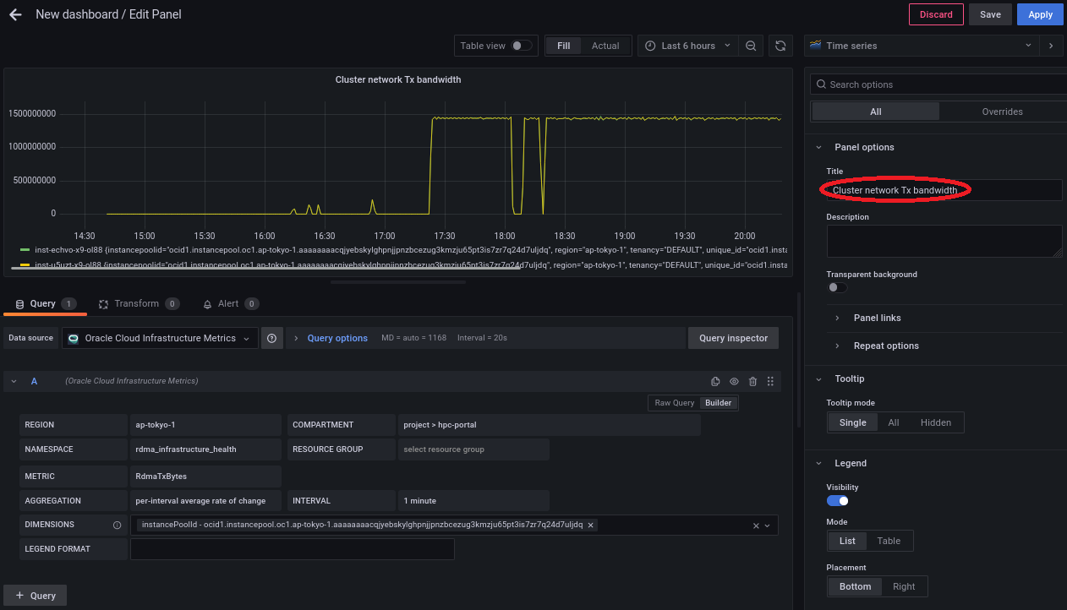Screen dimensions: 1067x610
Task: Enable Transparent background toggle
Action: (x=836, y=287)
